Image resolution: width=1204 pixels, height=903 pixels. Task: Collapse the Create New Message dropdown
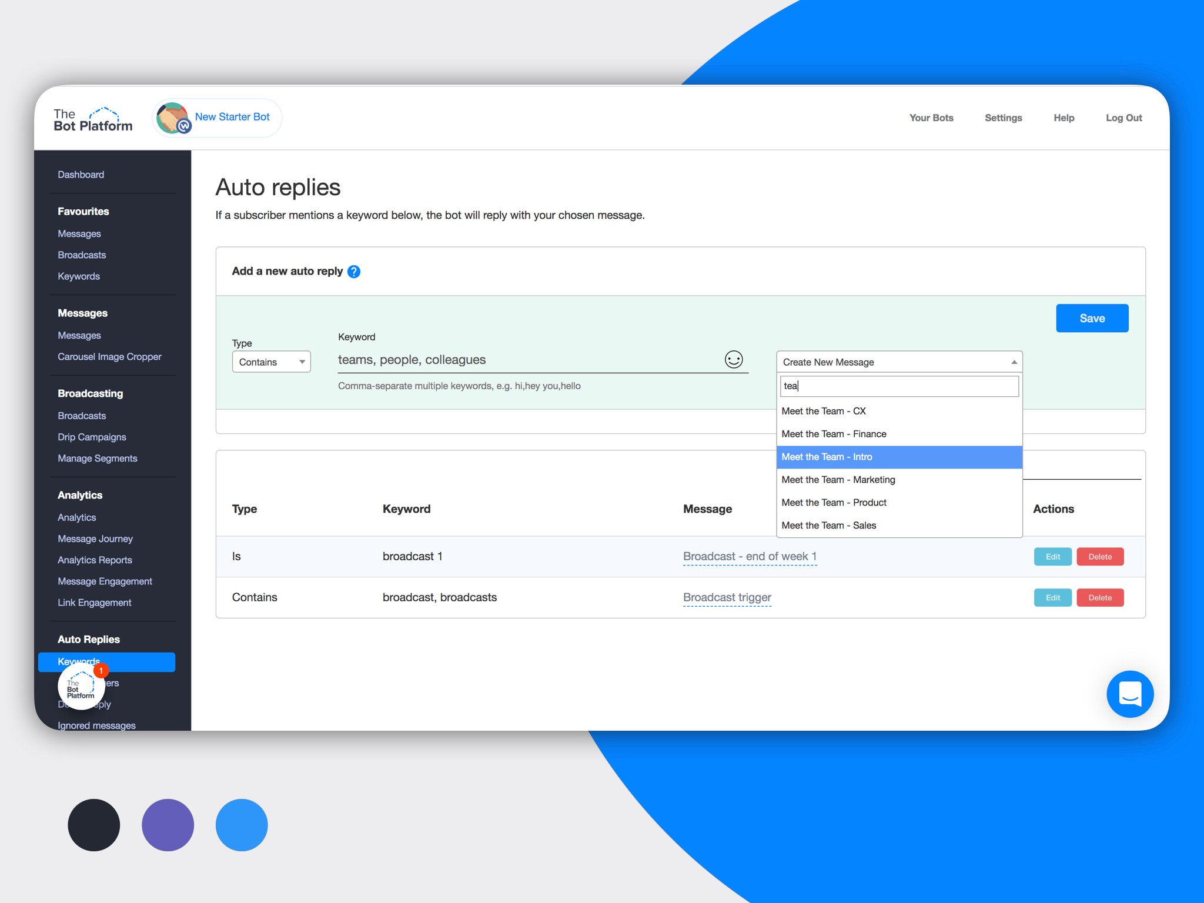(1014, 362)
